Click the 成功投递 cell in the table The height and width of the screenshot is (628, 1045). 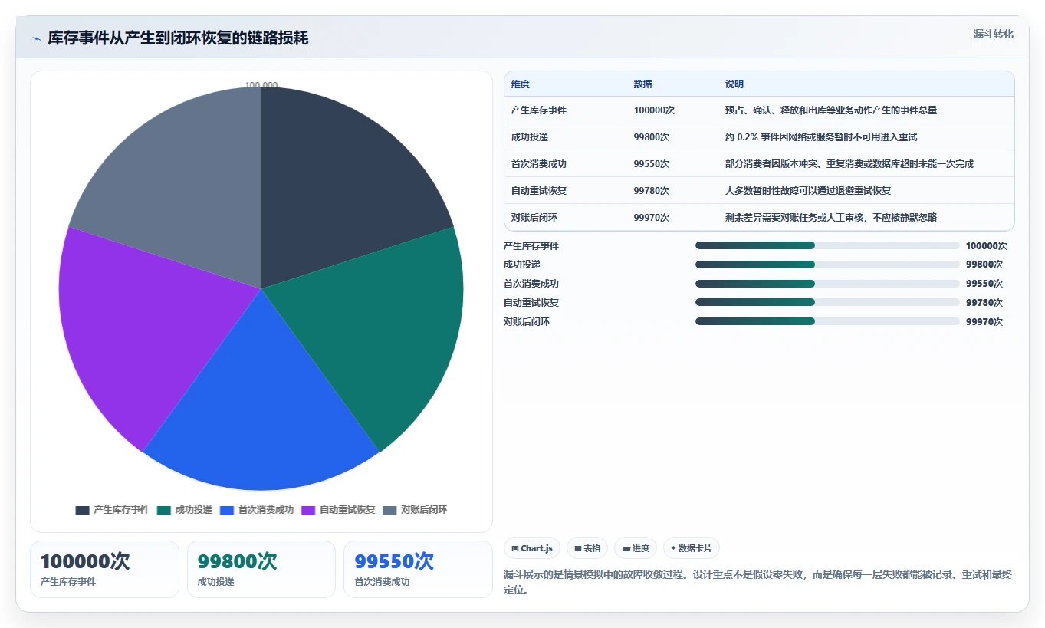pos(530,137)
